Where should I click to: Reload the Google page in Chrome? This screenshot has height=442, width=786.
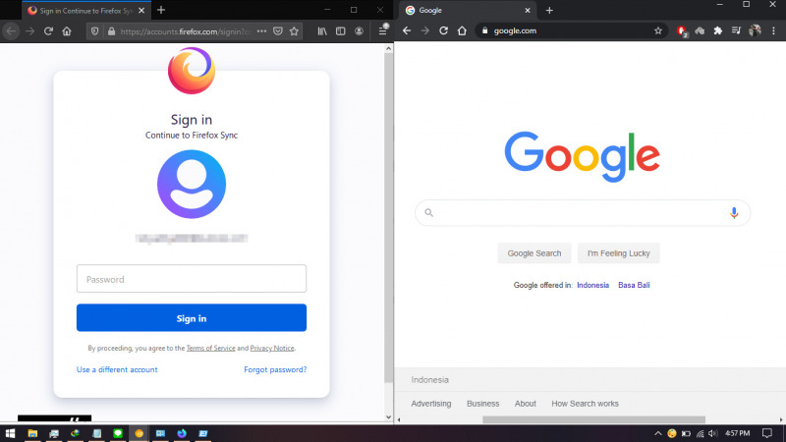[444, 30]
